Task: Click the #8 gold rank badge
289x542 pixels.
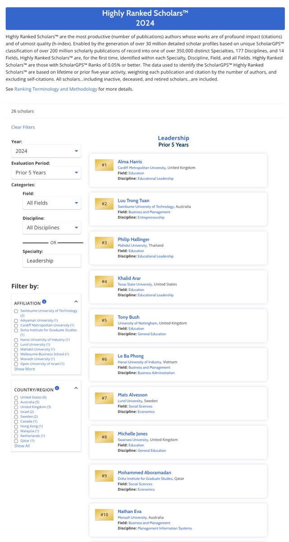Action: [x=104, y=437]
